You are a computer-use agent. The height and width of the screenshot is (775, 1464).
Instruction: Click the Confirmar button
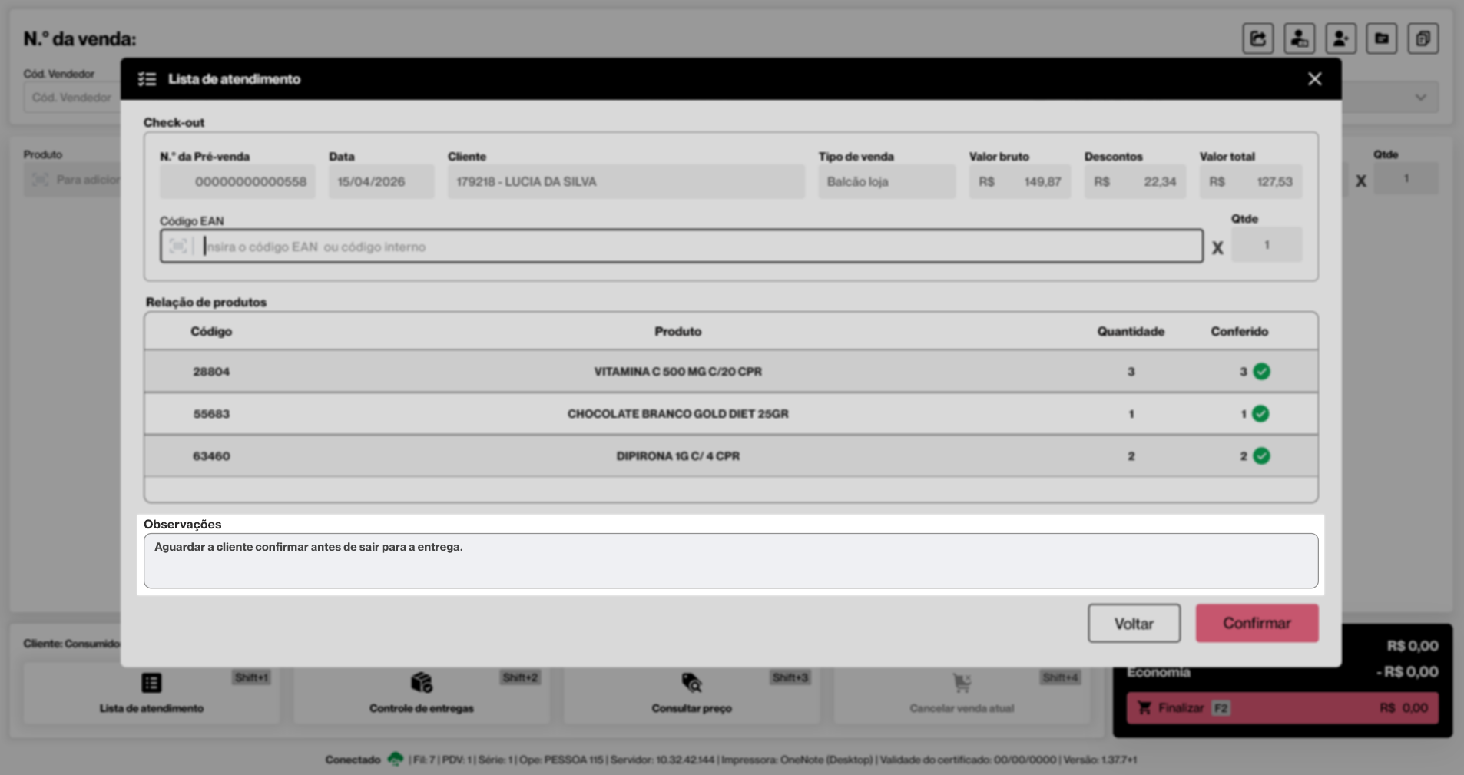point(1257,623)
